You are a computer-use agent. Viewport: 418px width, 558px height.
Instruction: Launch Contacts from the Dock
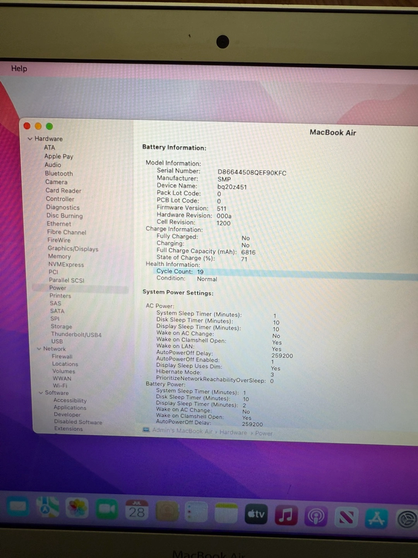(167, 511)
